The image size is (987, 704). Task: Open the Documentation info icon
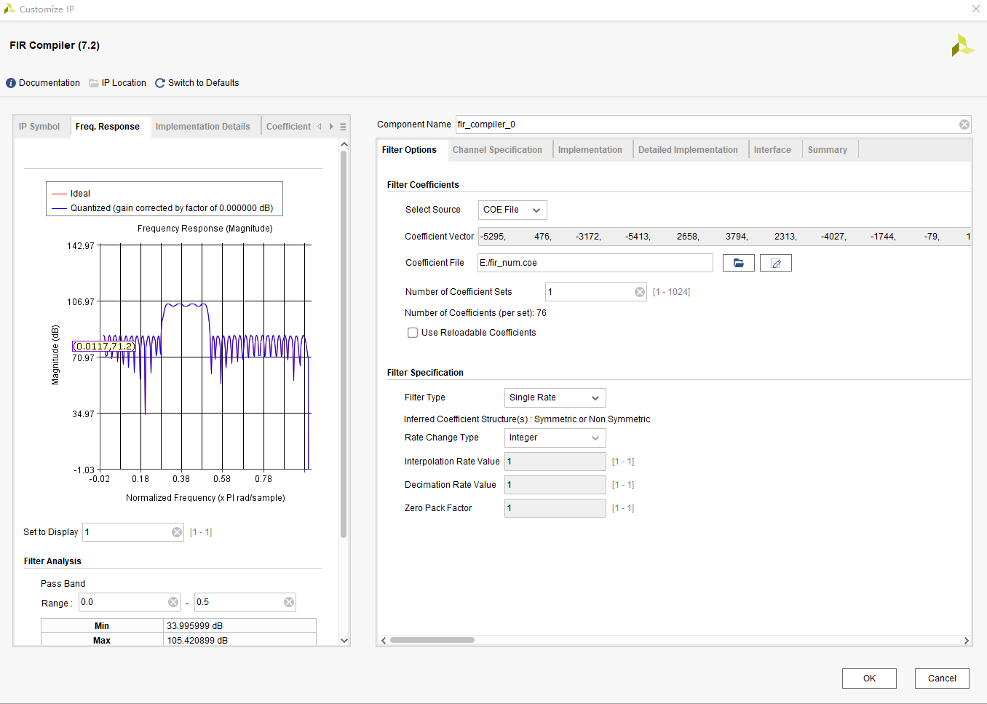[x=10, y=82]
